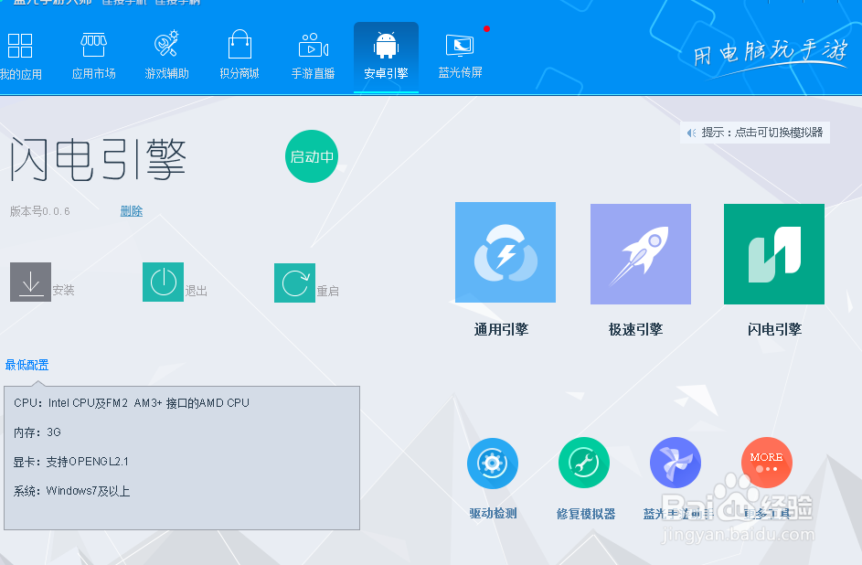Click the 重启 restart label

(x=327, y=291)
